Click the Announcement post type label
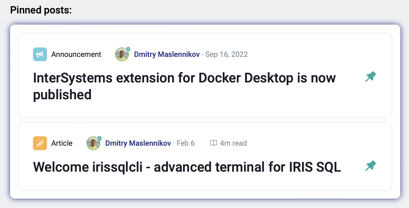This screenshot has width=409, height=208. [x=76, y=54]
